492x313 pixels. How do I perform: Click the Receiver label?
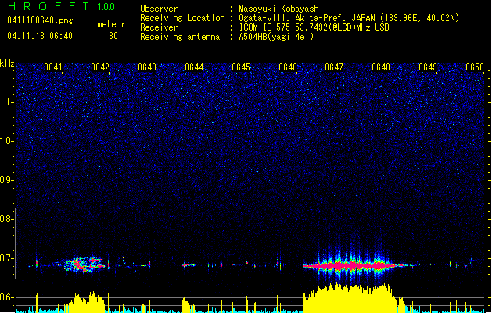(159, 27)
